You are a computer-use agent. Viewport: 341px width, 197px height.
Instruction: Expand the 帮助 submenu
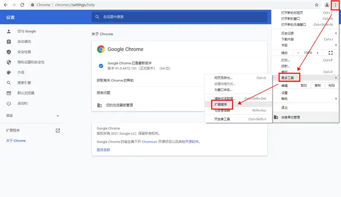(x=305, y=99)
